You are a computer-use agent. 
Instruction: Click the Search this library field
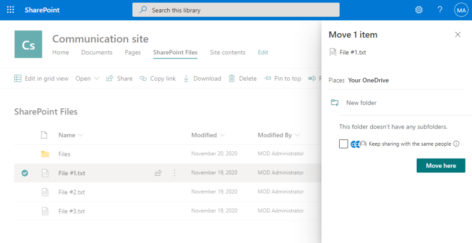[236, 10]
